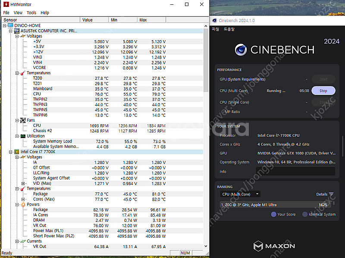Click the ASUSTeK motherboard icon
Image resolution: width=345 pixels, height=258 pixels.
tap(17, 31)
